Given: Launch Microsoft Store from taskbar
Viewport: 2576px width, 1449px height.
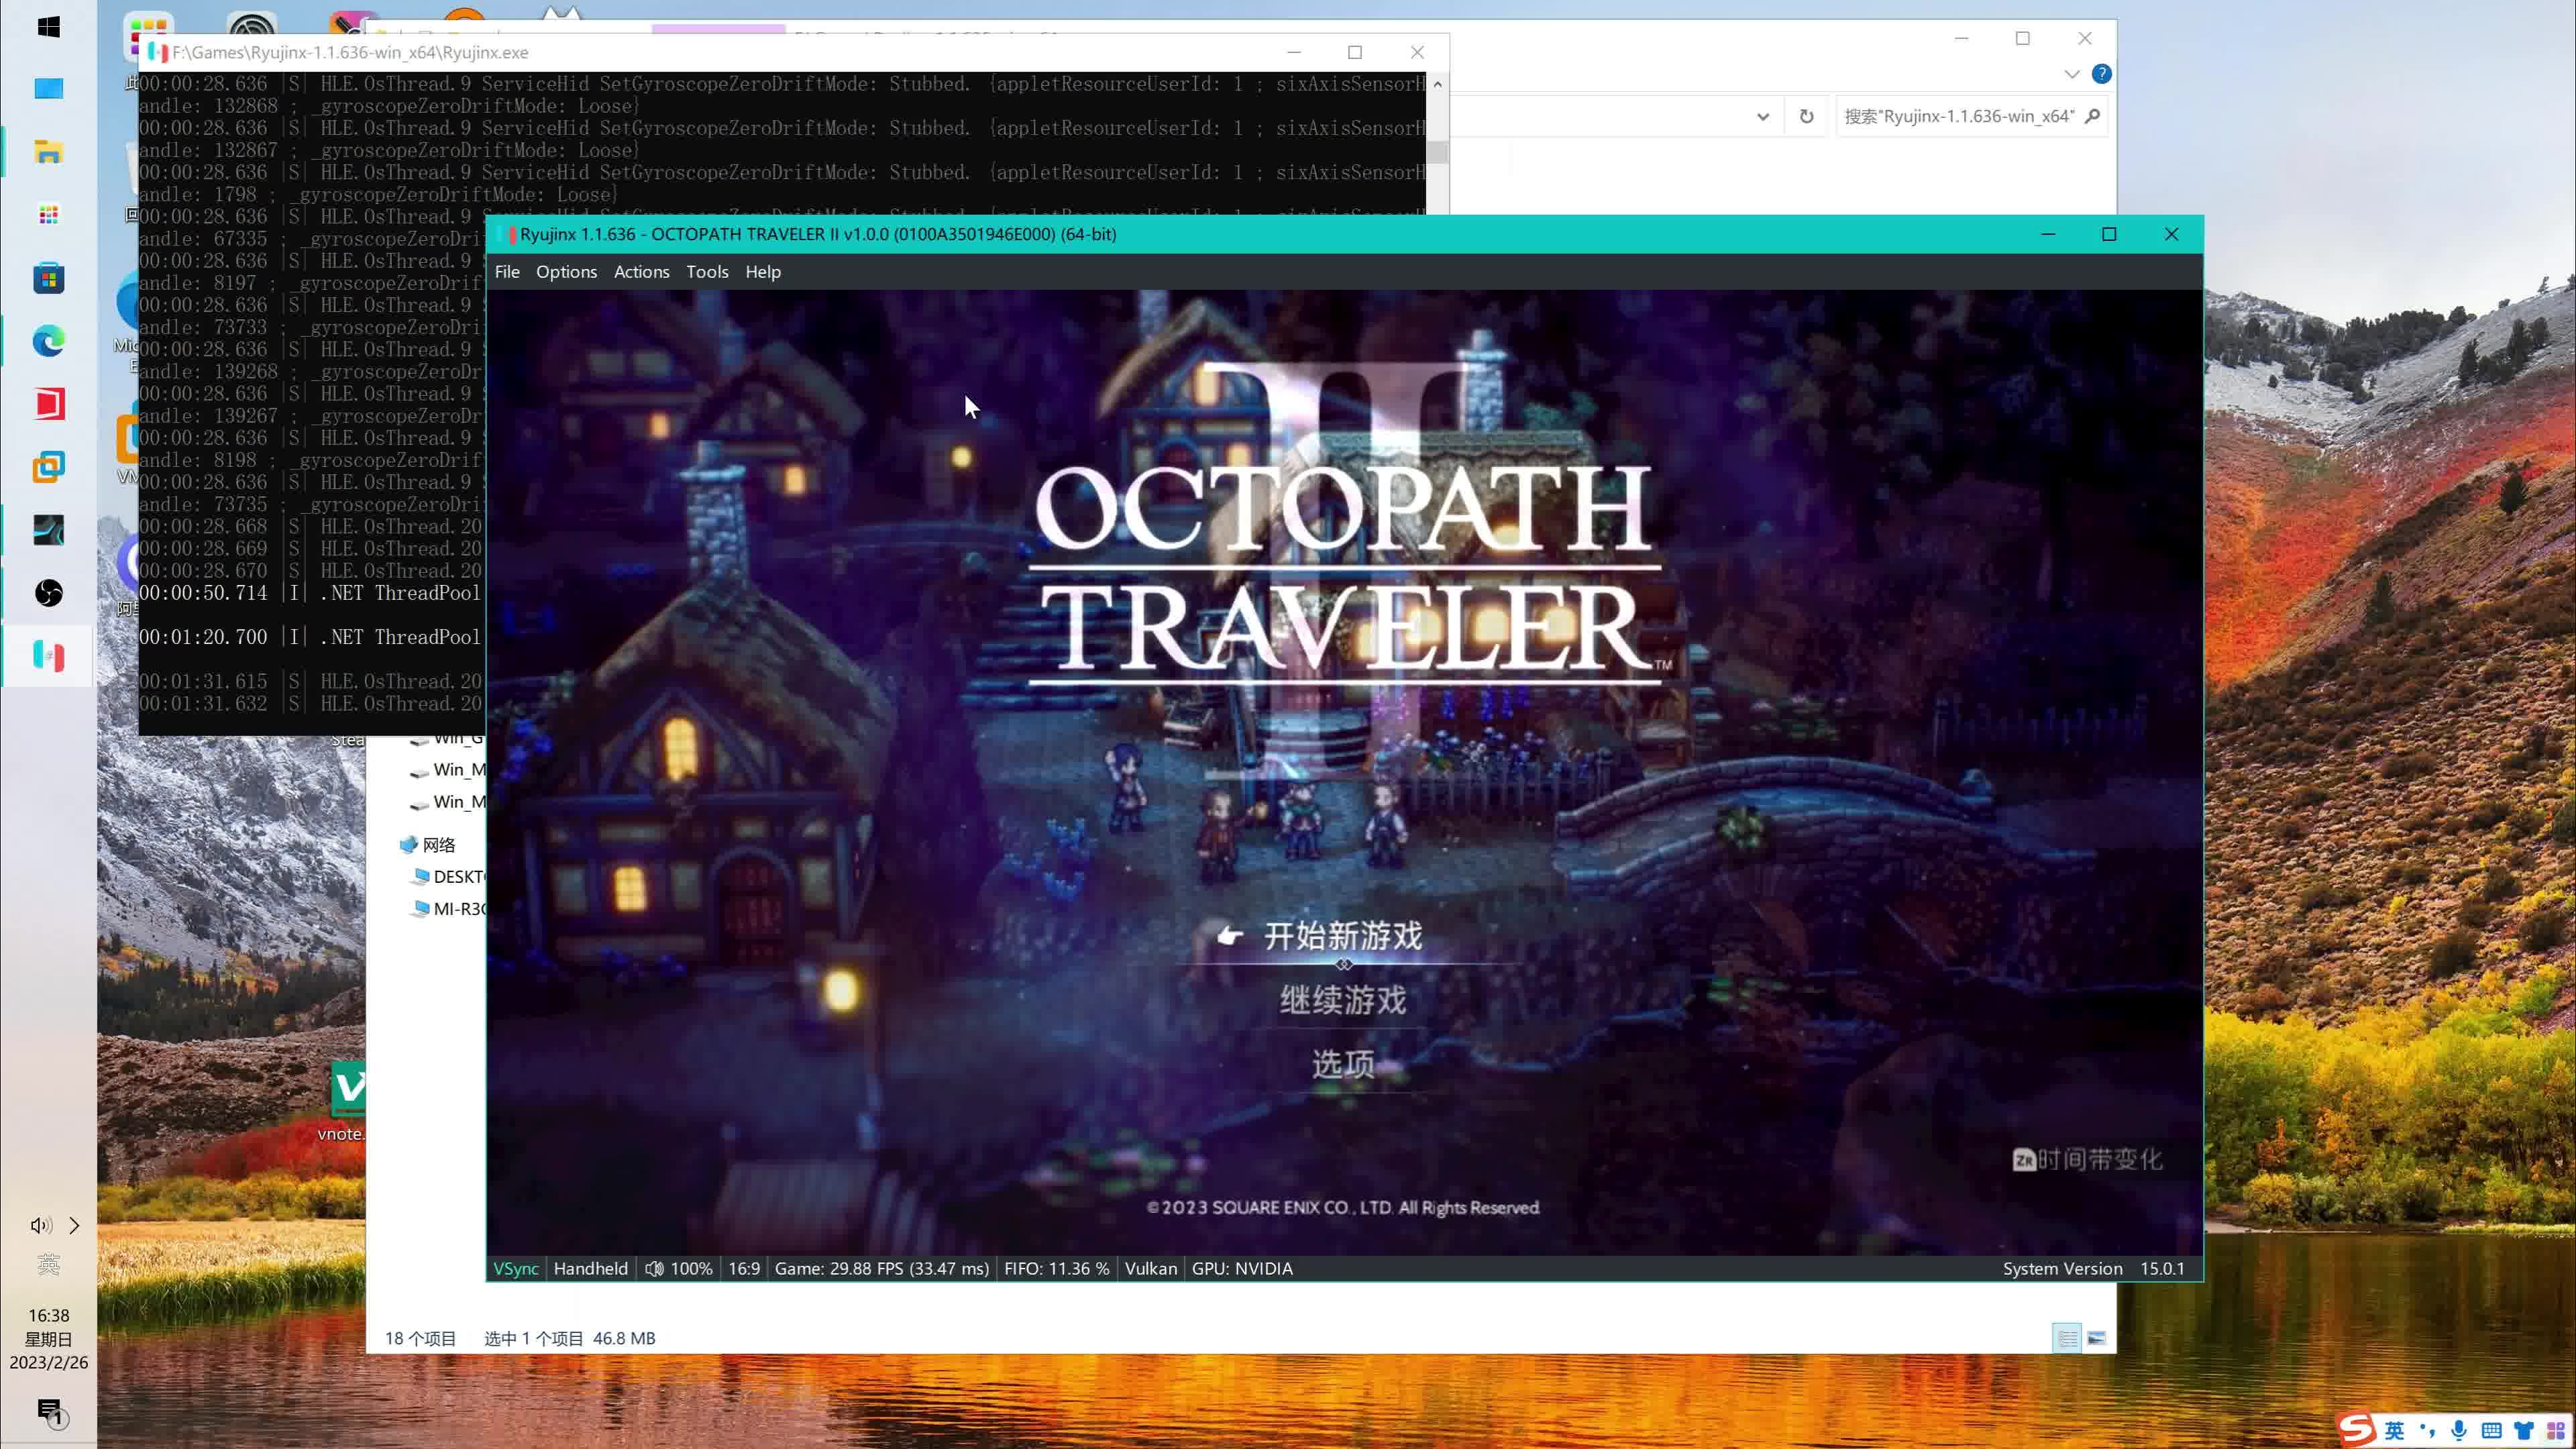Looking at the screenshot, I should tap(48, 279).
